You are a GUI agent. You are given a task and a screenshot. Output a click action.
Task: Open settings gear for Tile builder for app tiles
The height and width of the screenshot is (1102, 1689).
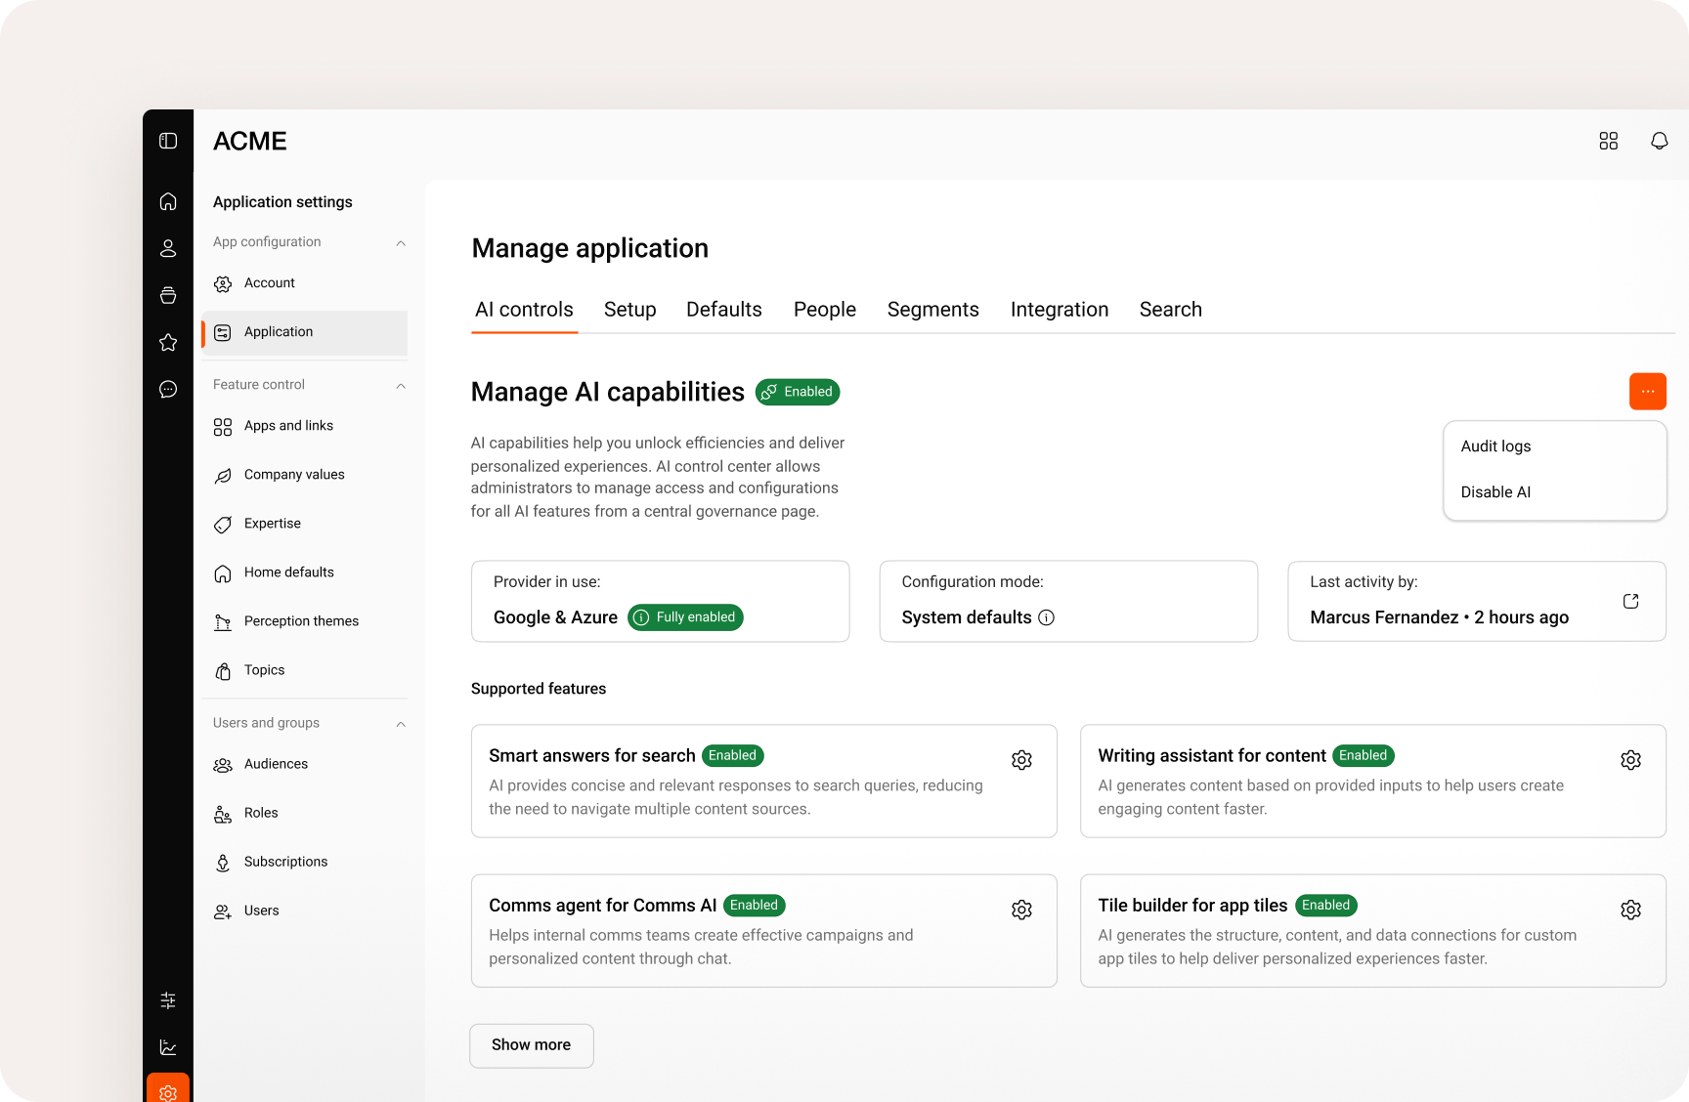[1630, 910]
